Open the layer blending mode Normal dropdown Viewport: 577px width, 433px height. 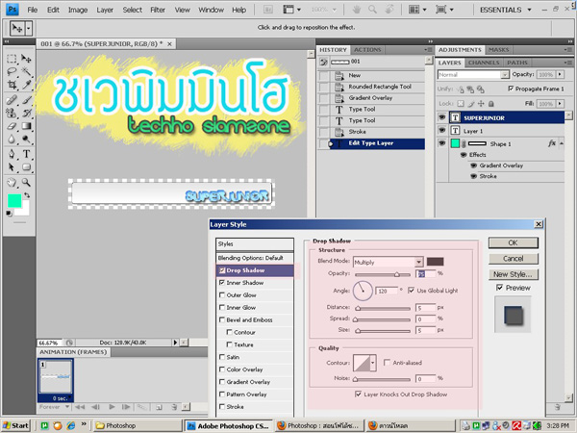coord(505,75)
